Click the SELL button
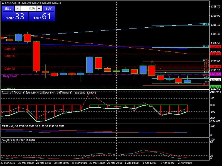This screenshot has height=166, width=222. click(8, 9)
